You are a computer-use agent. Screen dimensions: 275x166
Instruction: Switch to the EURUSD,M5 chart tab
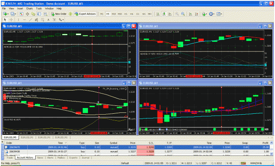[10, 137]
